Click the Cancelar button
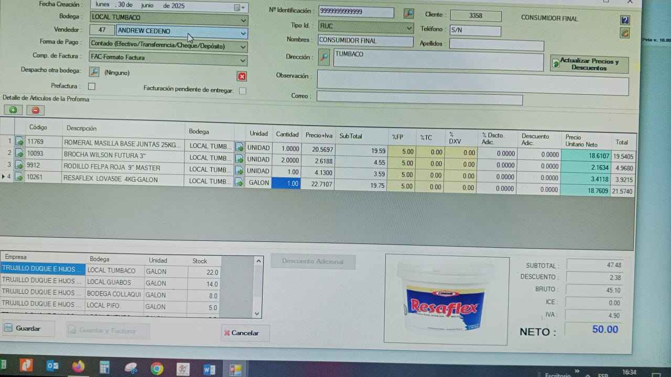Screen dimensions: 671x377 point(245,332)
